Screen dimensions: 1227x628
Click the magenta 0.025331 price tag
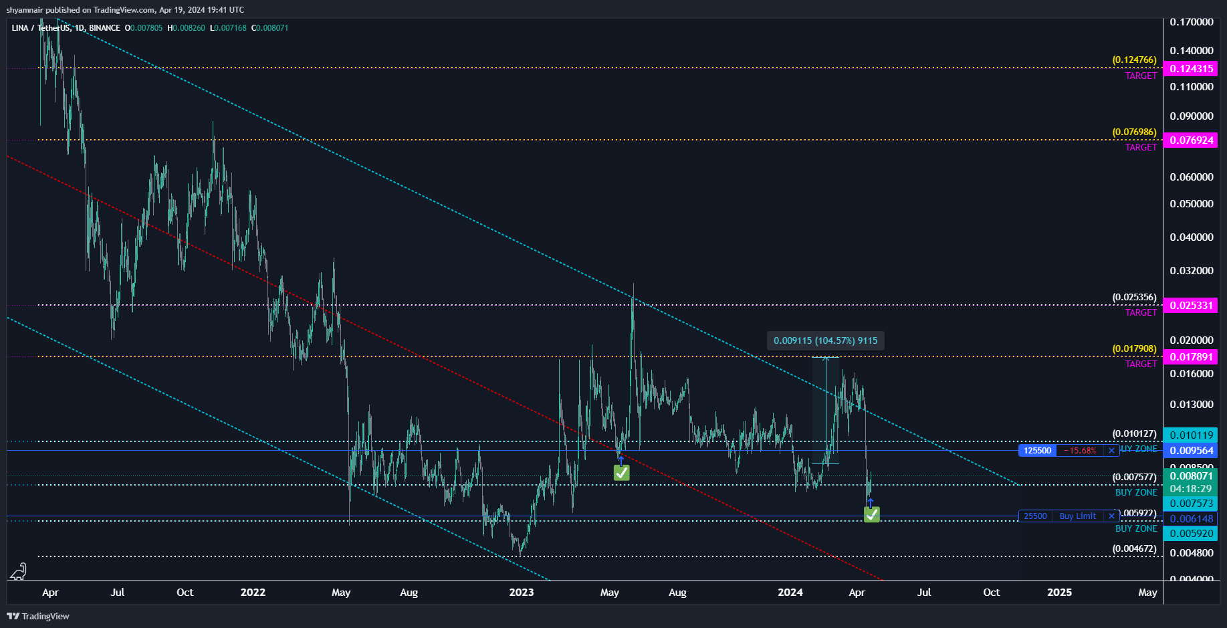pos(1191,305)
